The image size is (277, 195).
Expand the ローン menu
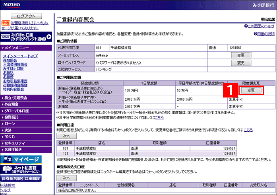pyautogui.click(x=26, y=124)
